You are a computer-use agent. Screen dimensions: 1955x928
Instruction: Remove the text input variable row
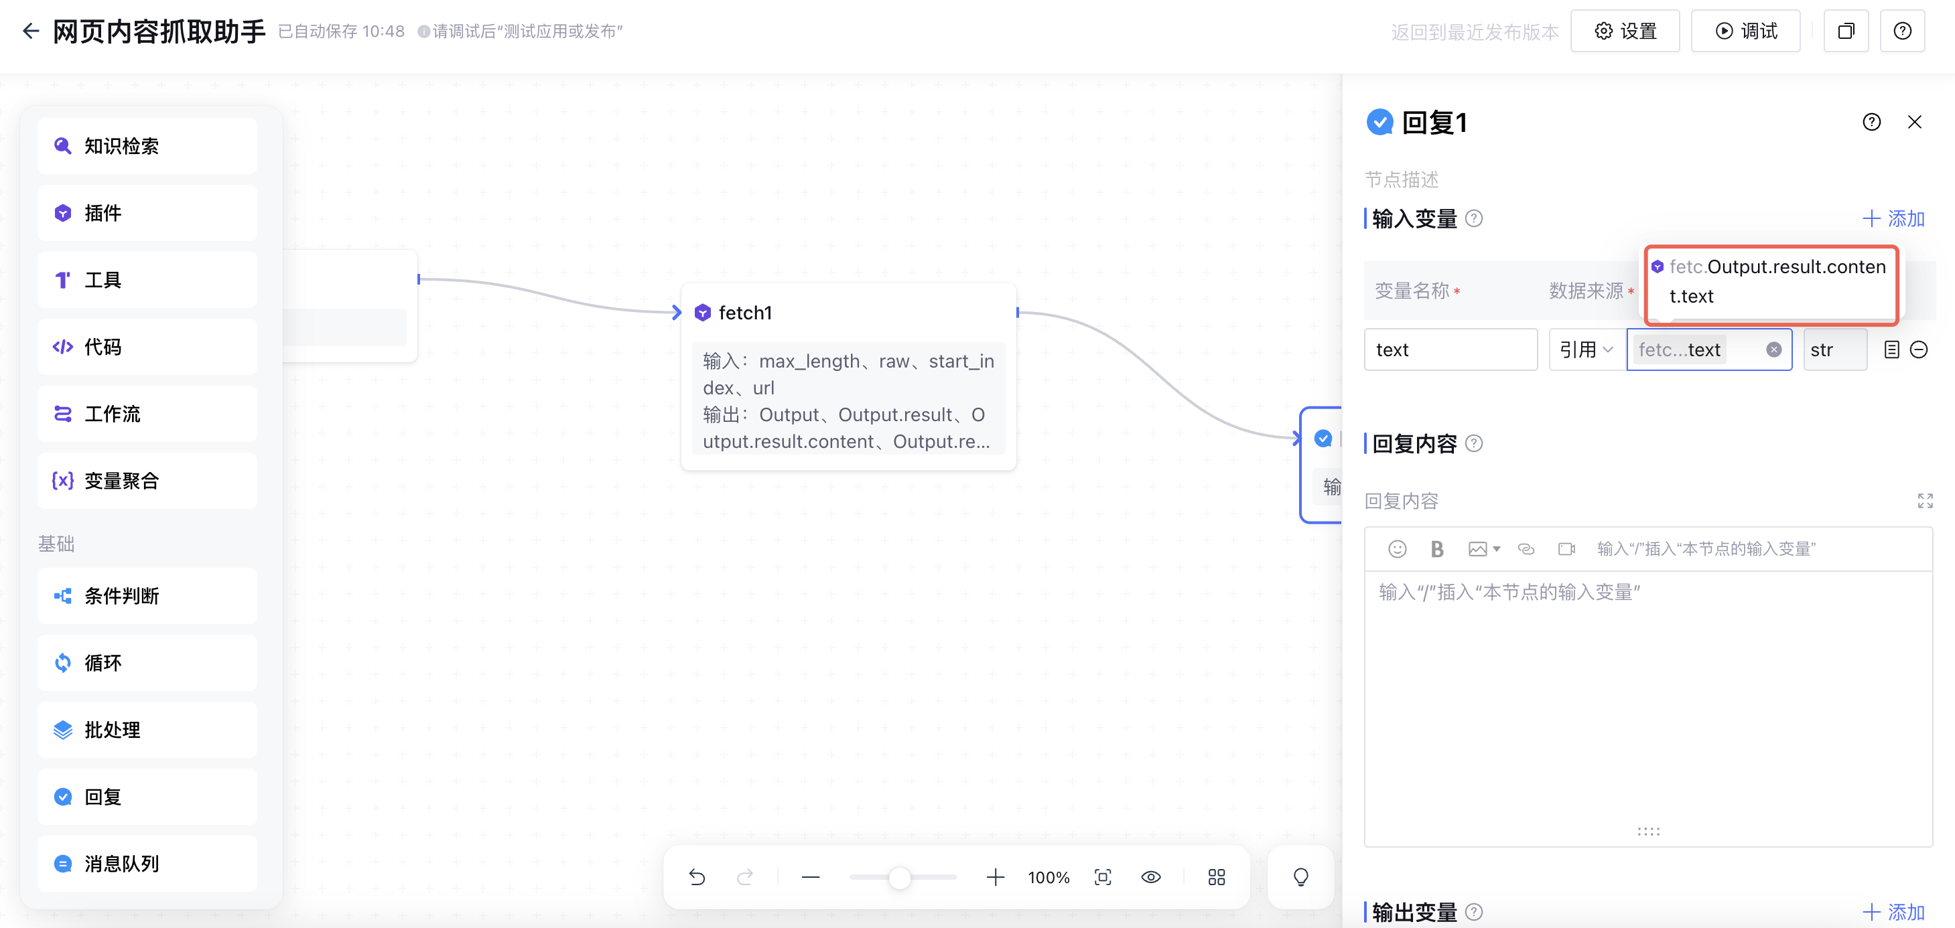pos(1917,350)
